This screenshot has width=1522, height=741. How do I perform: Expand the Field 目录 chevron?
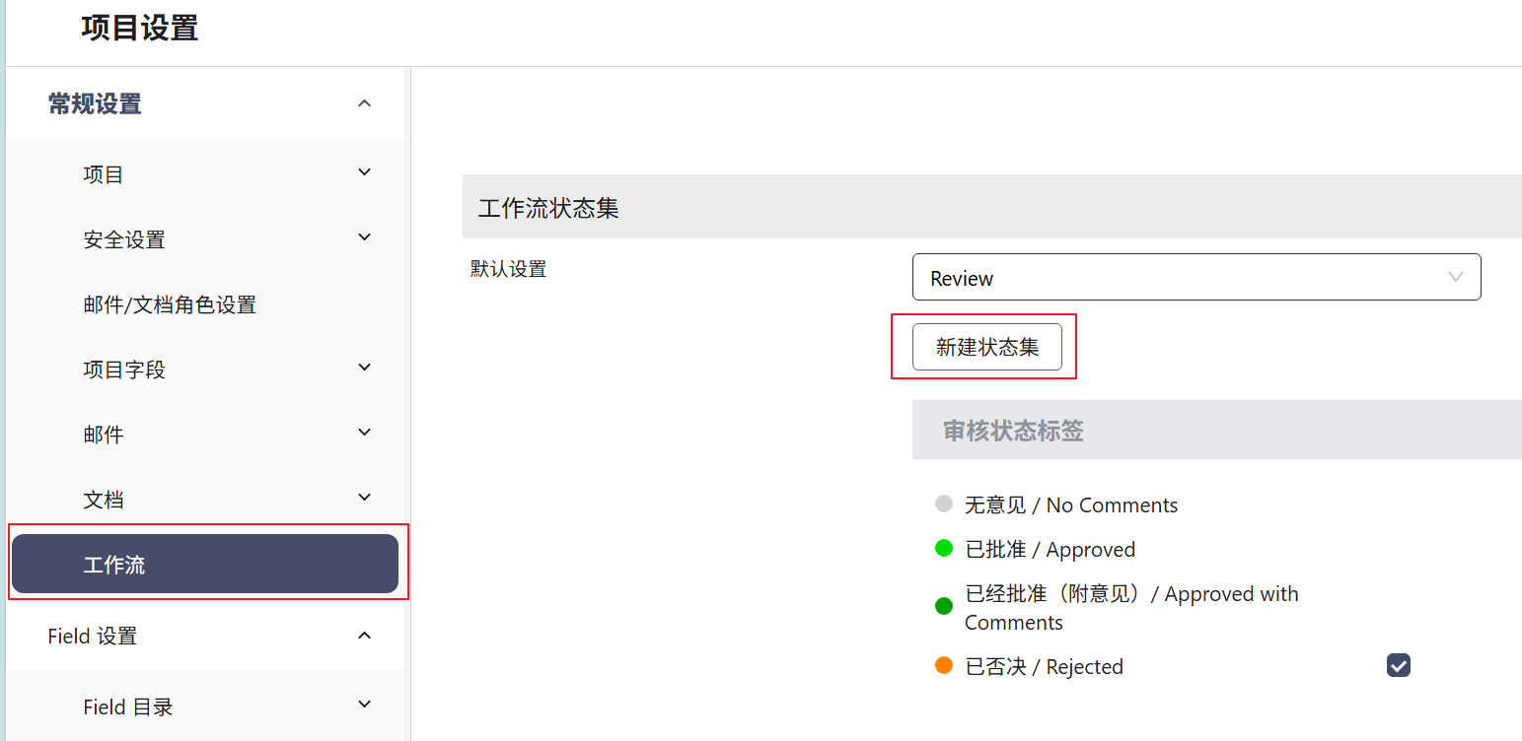pos(364,705)
